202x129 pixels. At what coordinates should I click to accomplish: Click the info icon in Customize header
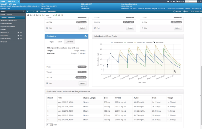click(85, 36)
